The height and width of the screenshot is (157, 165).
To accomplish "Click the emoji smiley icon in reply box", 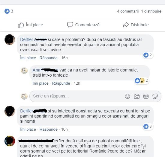I will coord(127,96).
